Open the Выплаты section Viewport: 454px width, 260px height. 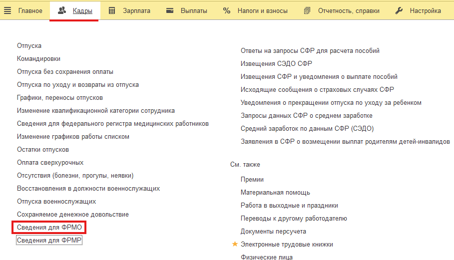pos(194,10)
